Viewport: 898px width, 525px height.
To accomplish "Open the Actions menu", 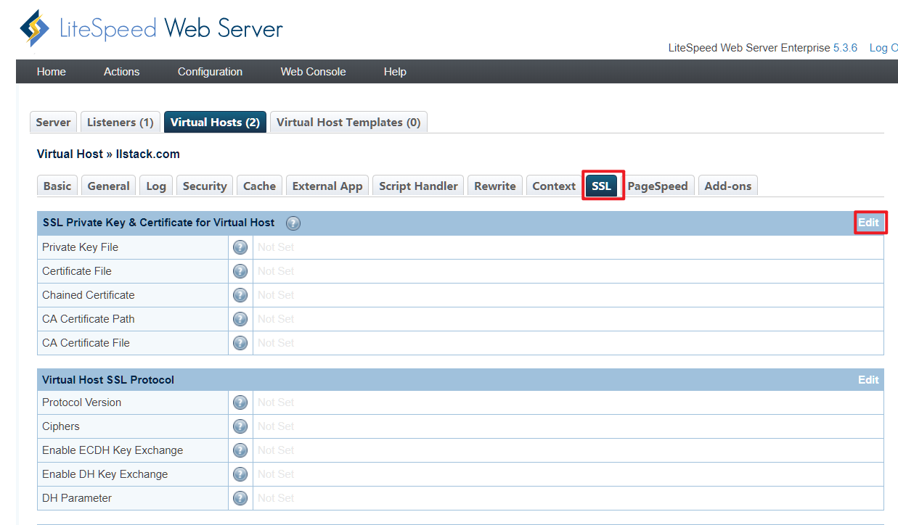I will click(x=121, y=72).
